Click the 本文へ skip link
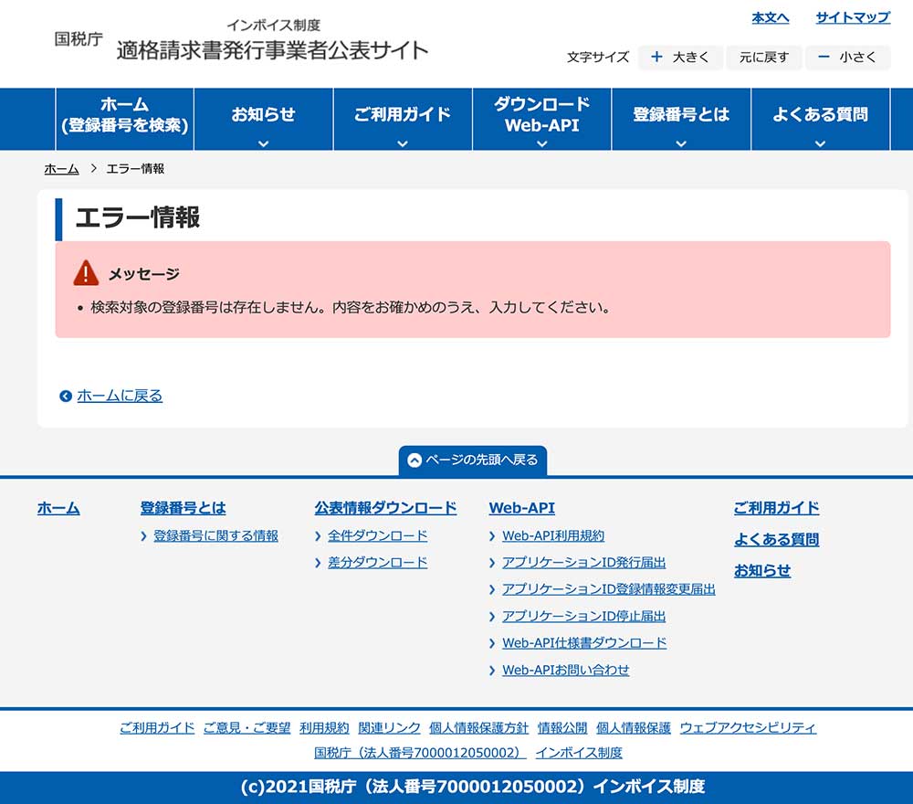 point(770,17)
